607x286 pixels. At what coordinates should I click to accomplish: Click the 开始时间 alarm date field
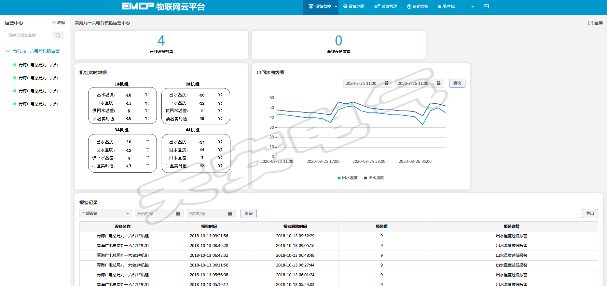point(159,214)
